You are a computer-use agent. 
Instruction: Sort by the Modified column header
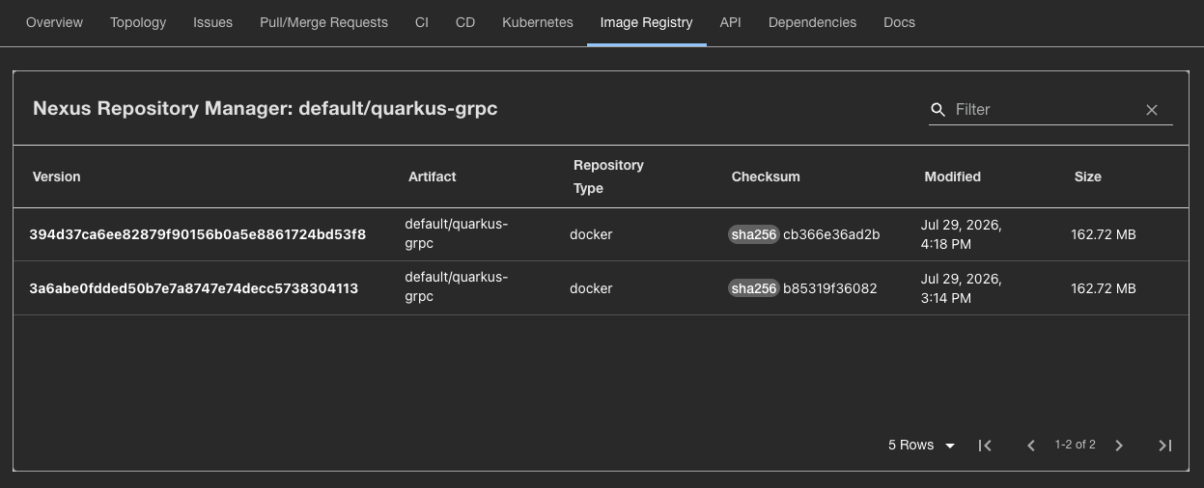[x=953, y=177]
